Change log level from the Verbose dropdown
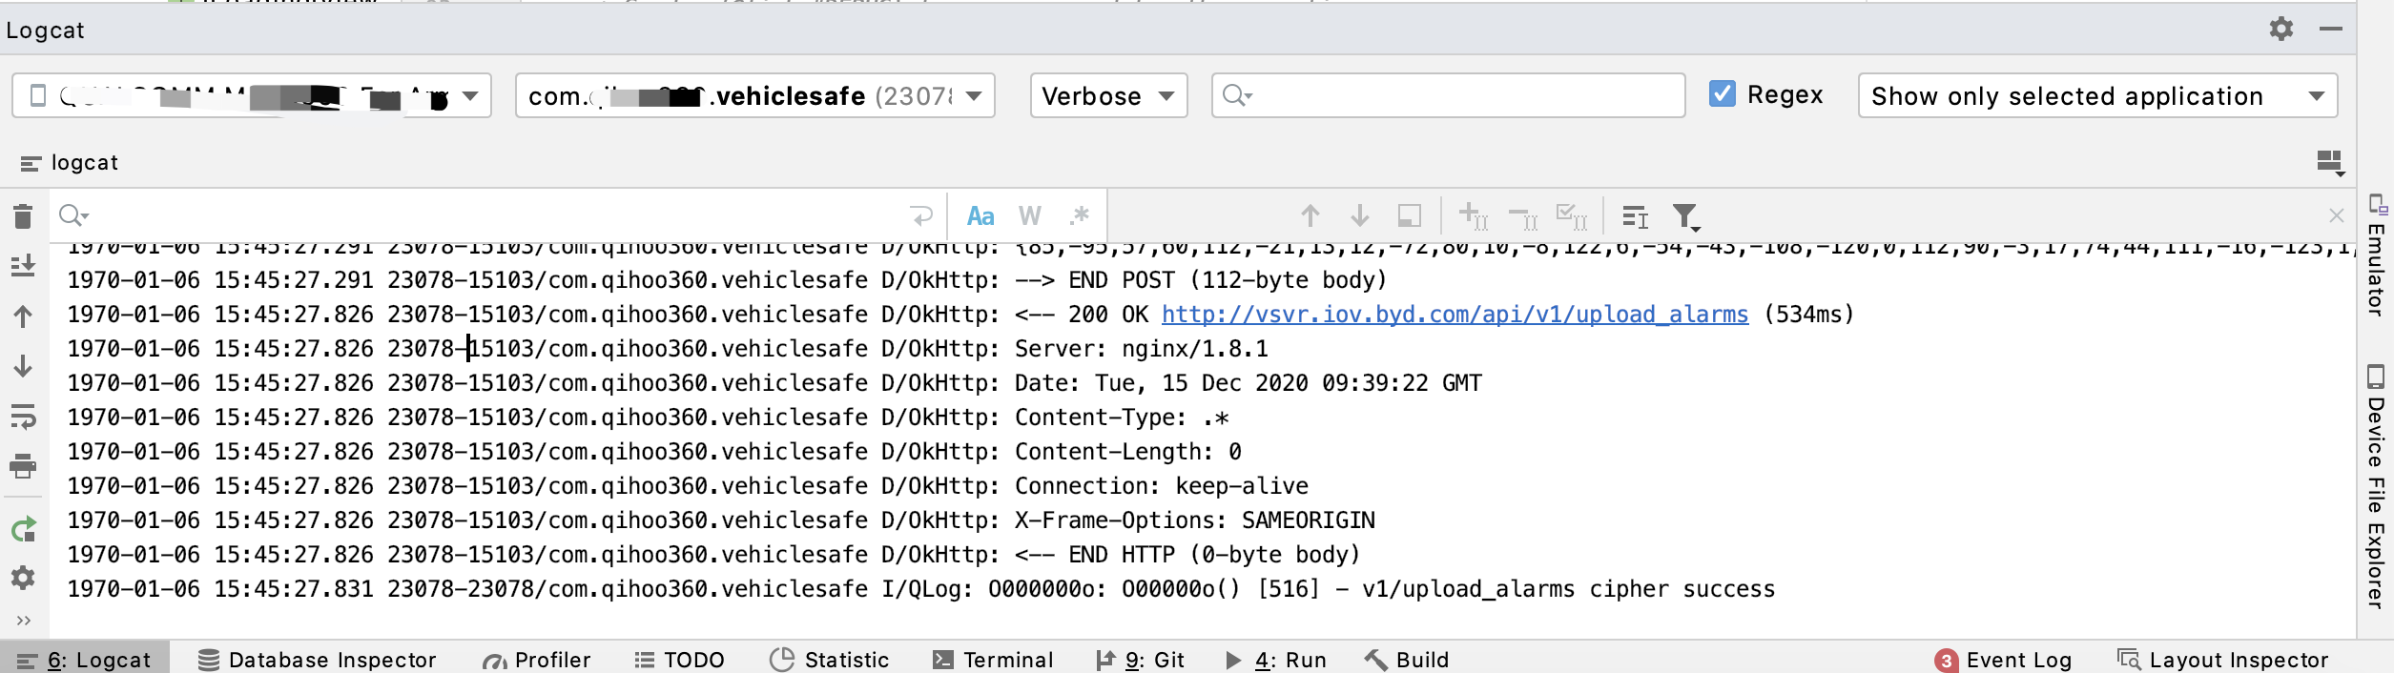Viewport: 2394px width, 673px height. (1107, 95)
